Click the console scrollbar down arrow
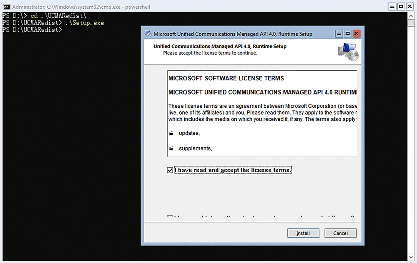The height and width of the screenshot is (263, 417). pyautogui.click(x=411, y=257)
